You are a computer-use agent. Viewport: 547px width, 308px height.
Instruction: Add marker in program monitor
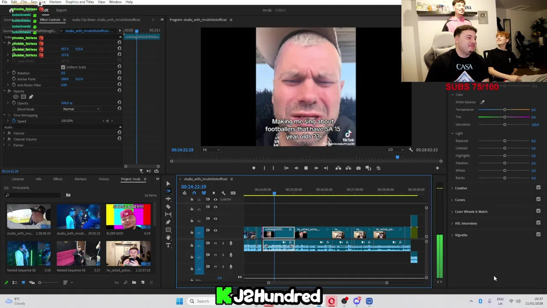pyautogui.click(x=253, y=168)
